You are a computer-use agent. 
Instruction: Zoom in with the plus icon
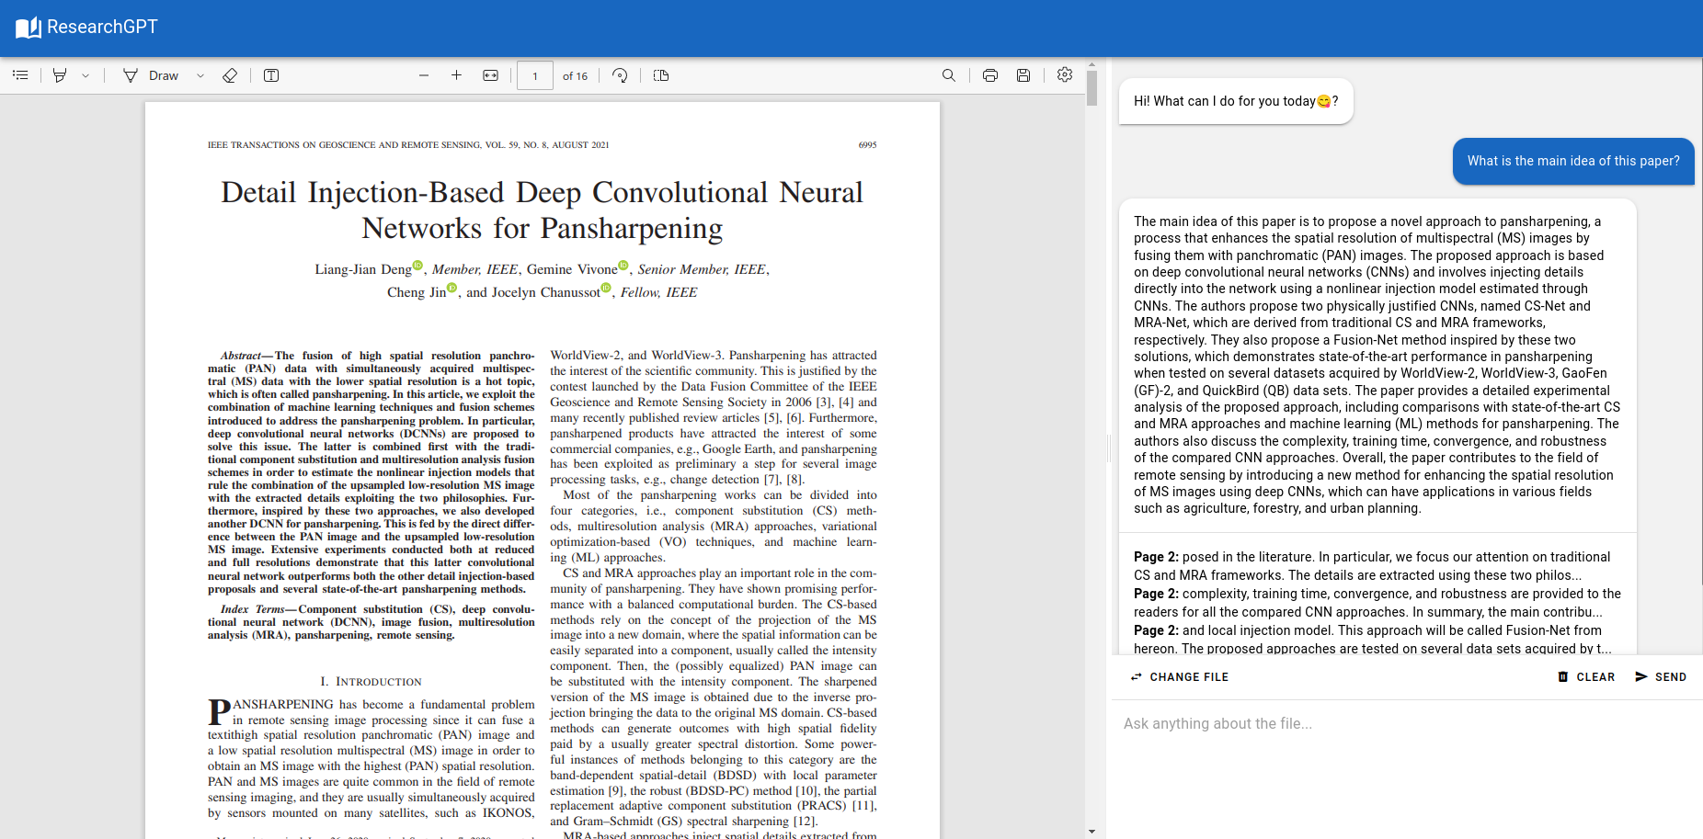[456, 75]
